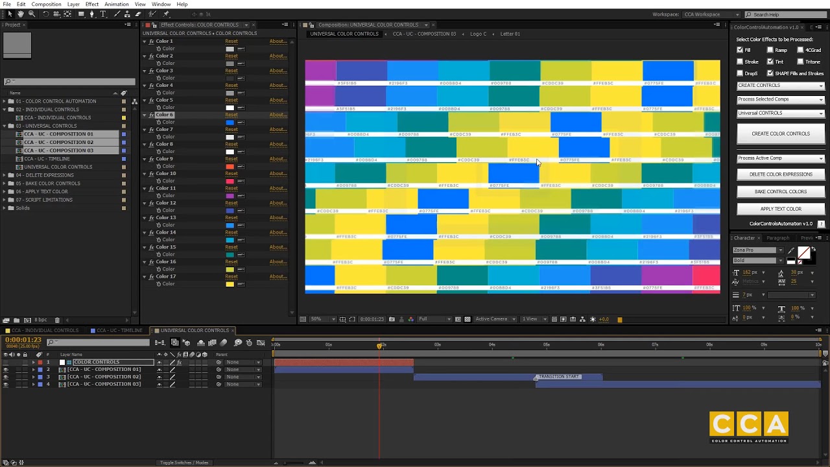Image resolution: width=830 pixels, height=467 pixels.
Task: Open Show Channel color management icon
Action: 410,319
